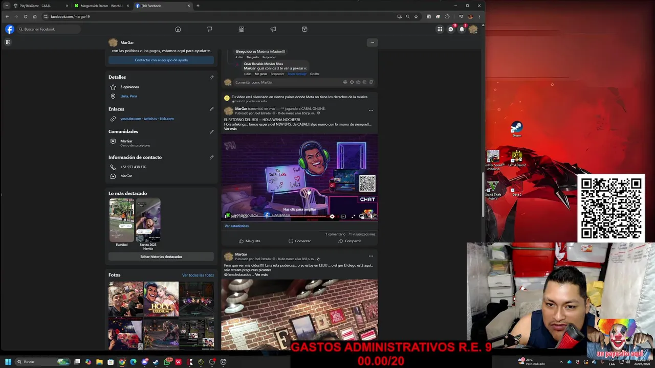Open the Facebook apps grid menu
The image size is (655, 368).
point(440,29)
